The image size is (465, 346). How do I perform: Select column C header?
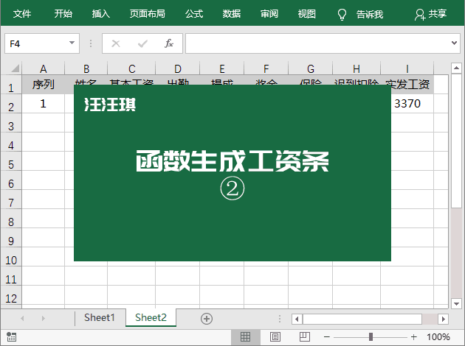131,69
